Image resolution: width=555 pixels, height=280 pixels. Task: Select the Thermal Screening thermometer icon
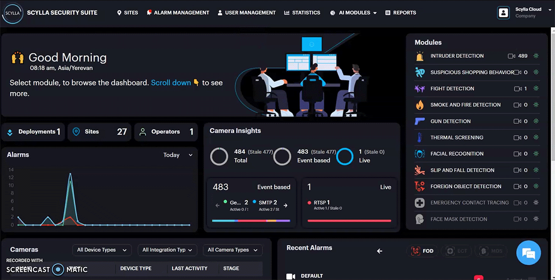click(420, 138)
